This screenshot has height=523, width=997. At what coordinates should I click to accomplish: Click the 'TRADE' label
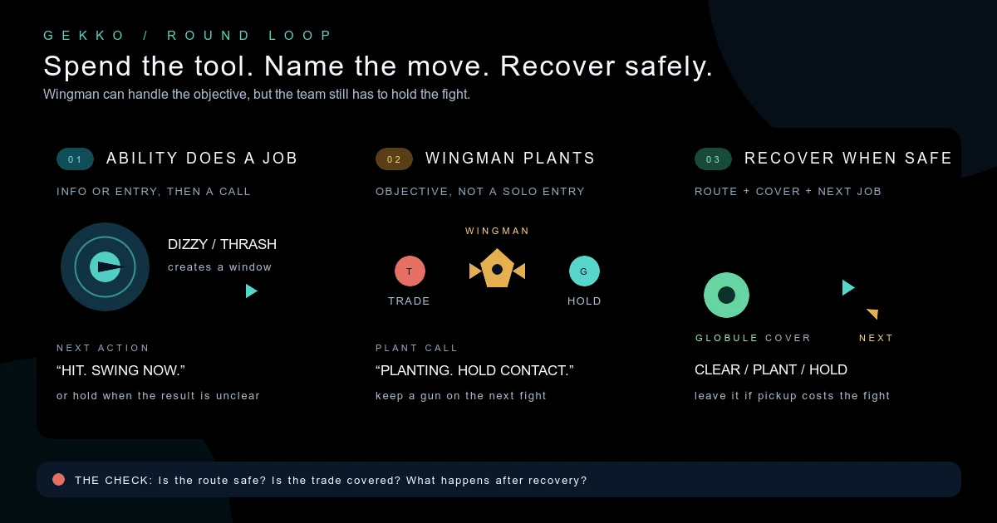pyautogui.click(x=410, y=301)
